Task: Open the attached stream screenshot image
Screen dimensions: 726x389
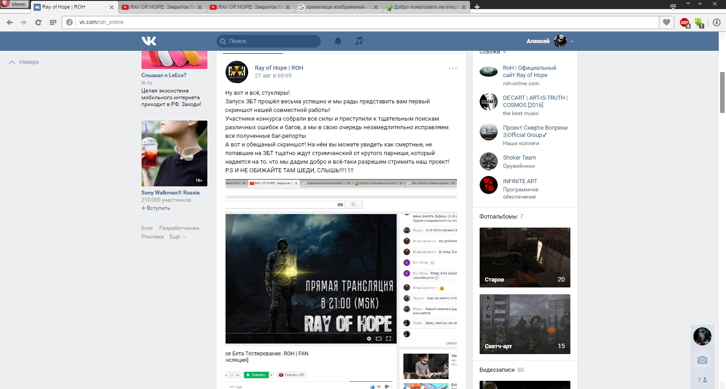Action: [341, 284]
